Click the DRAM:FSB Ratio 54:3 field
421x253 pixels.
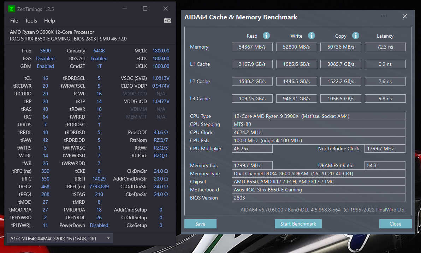pos(385,165)
